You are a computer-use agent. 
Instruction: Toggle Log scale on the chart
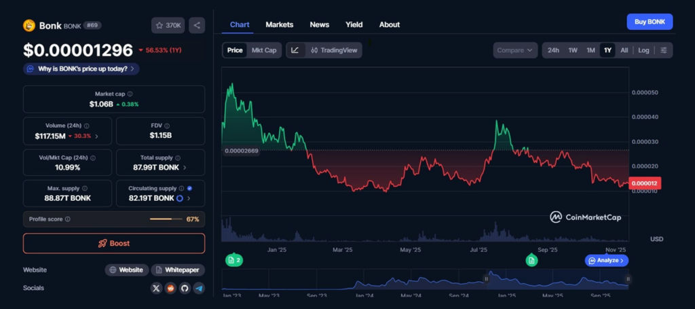(643, 50)
